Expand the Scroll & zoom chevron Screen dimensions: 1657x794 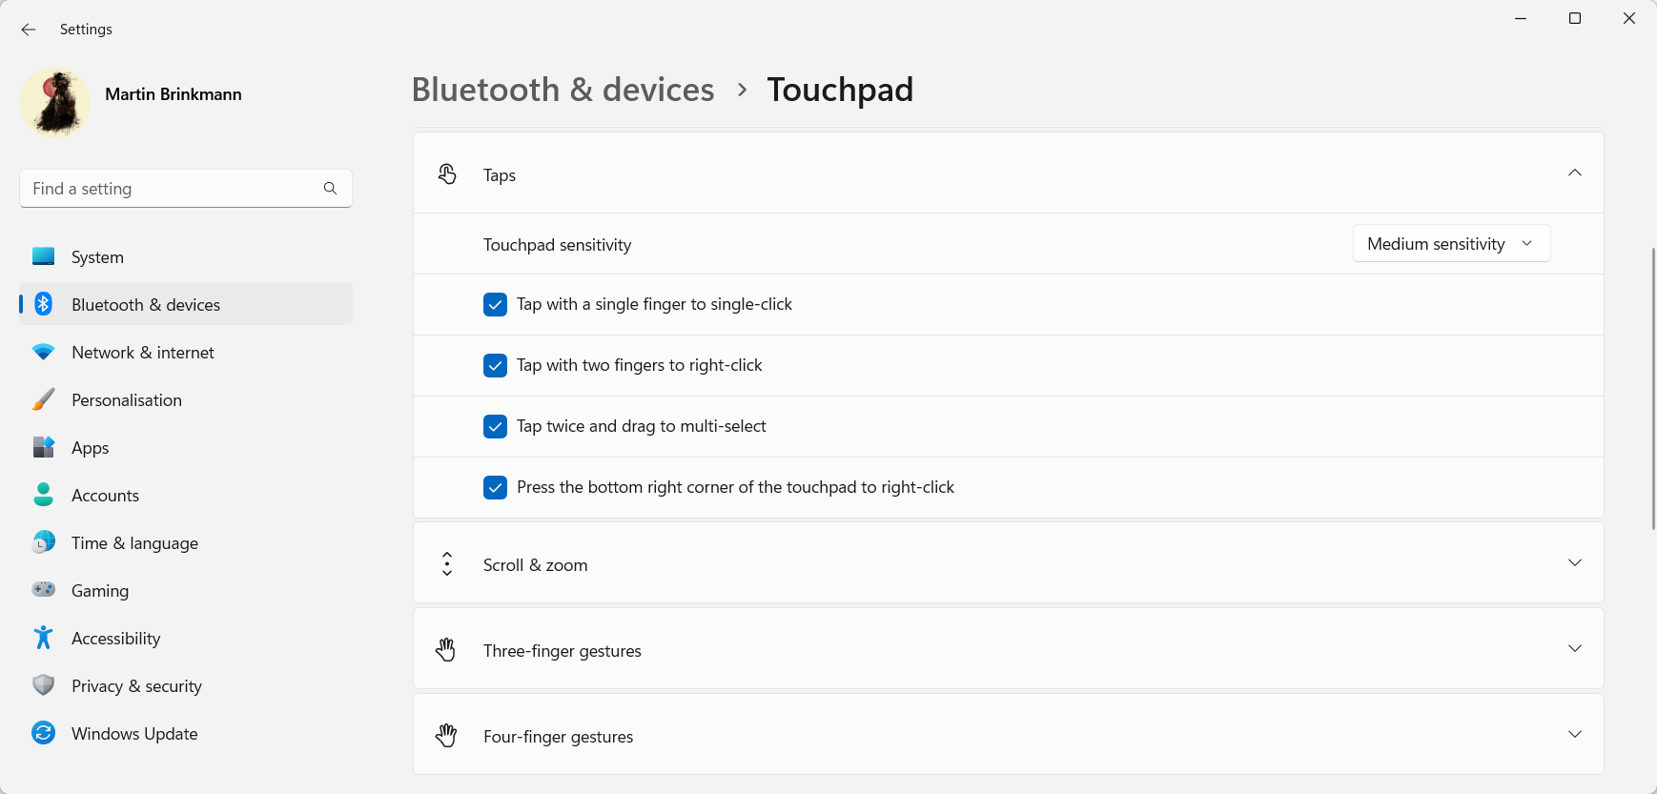click(1575, 562)
